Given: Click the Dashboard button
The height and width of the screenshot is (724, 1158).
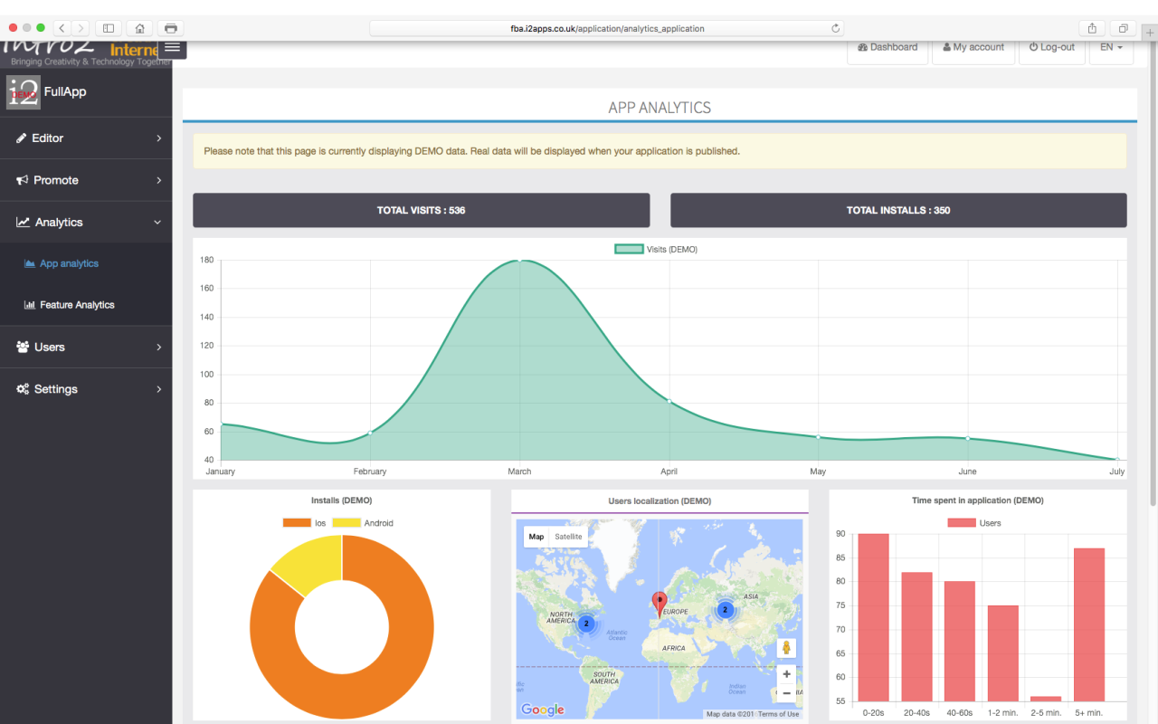Looking at the screenshot, I should pos(887,47).
